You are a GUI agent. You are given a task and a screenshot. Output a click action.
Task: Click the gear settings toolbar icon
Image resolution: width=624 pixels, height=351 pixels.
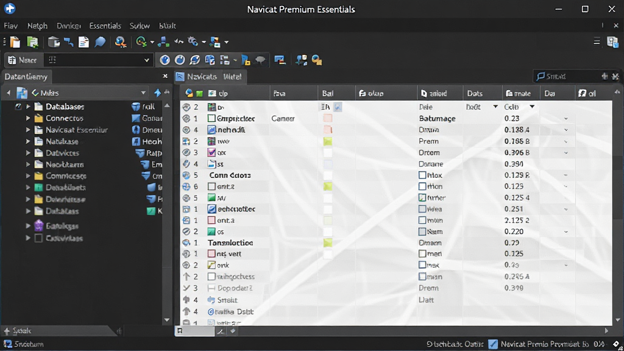[193, 41]
